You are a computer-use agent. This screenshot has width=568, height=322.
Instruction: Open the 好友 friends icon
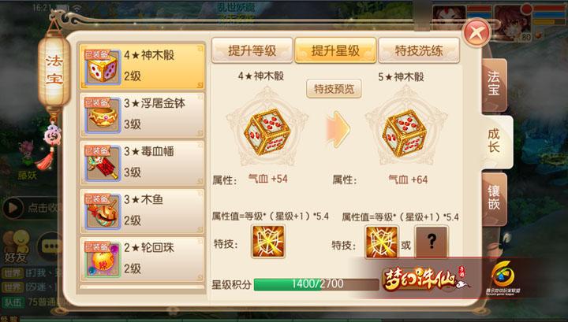[16, 246]
